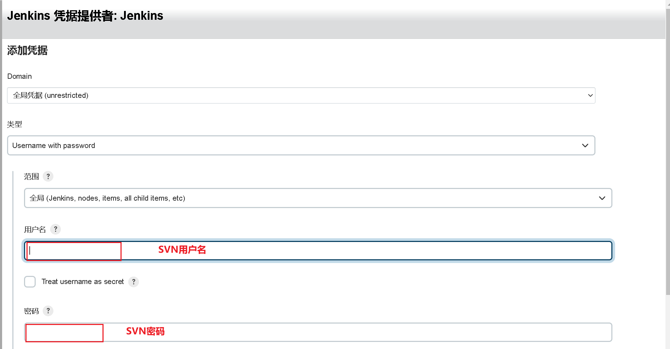Screen dimensions: 670x349
Task: Focus the 密码 password input field
Action: [318, 332]
